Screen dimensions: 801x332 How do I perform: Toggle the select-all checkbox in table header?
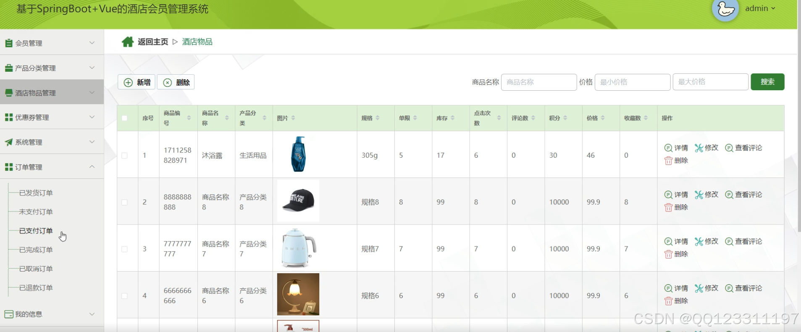[x=124, y=118]
